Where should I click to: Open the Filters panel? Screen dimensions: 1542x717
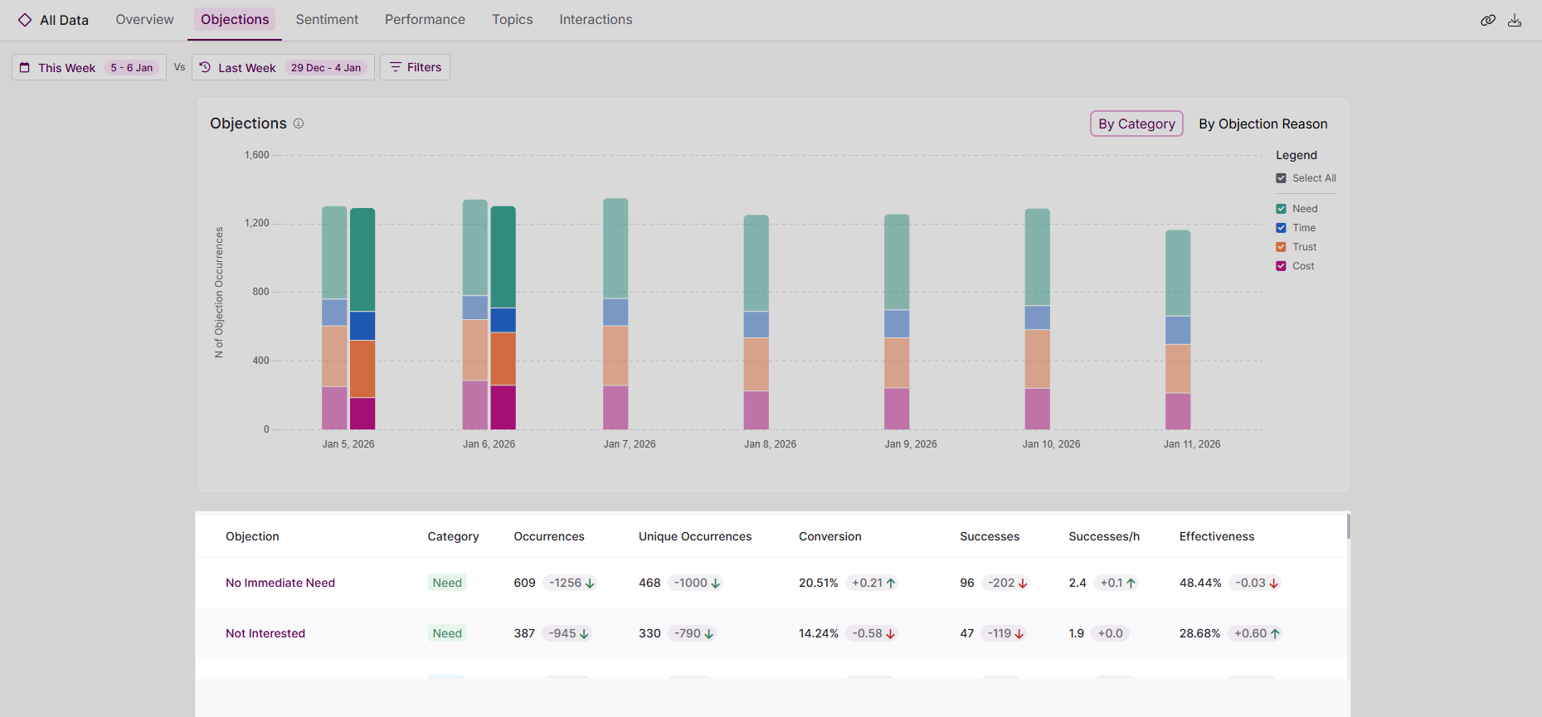(415, 67)
